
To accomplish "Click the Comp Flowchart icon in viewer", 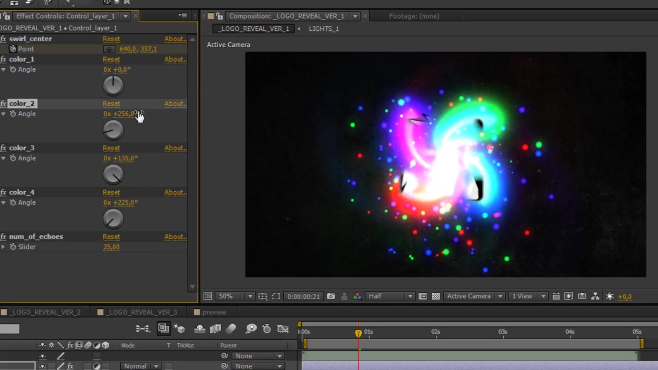I will pos(595,296).
